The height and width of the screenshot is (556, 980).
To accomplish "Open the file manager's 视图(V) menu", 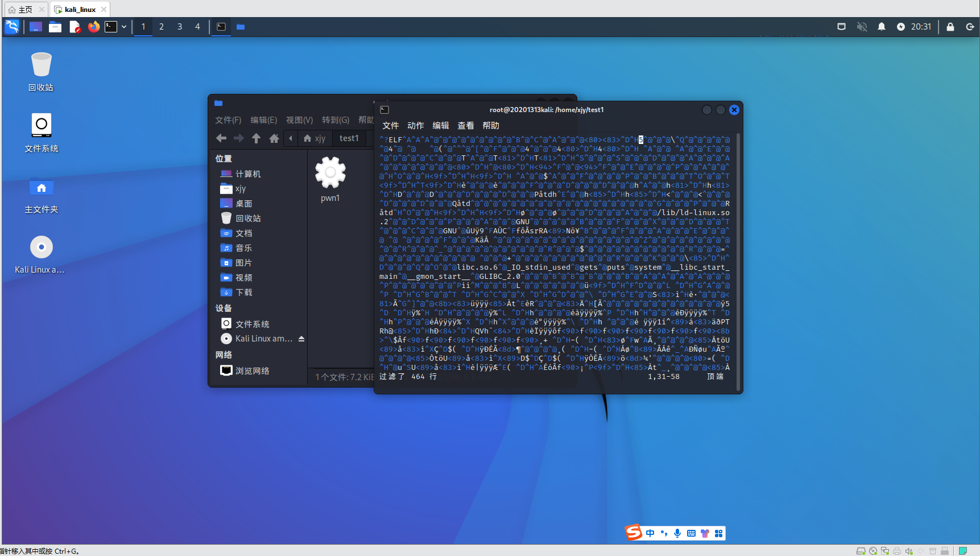I will tap(300, 120).
